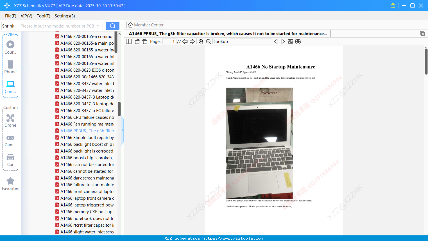Viewport: 428px width, 241px height.
Task: Click the XZZ app logo
Action: pyautogui.click(x=7, y=6)
